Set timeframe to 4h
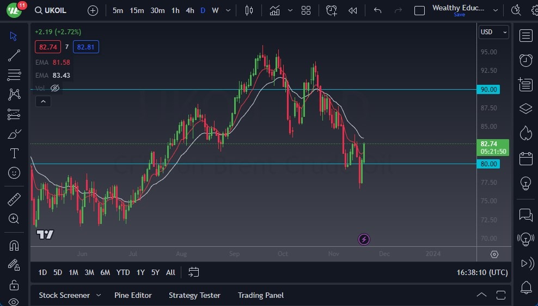The height and width of the screenshot is (306, 538). [x=189, y=10]
